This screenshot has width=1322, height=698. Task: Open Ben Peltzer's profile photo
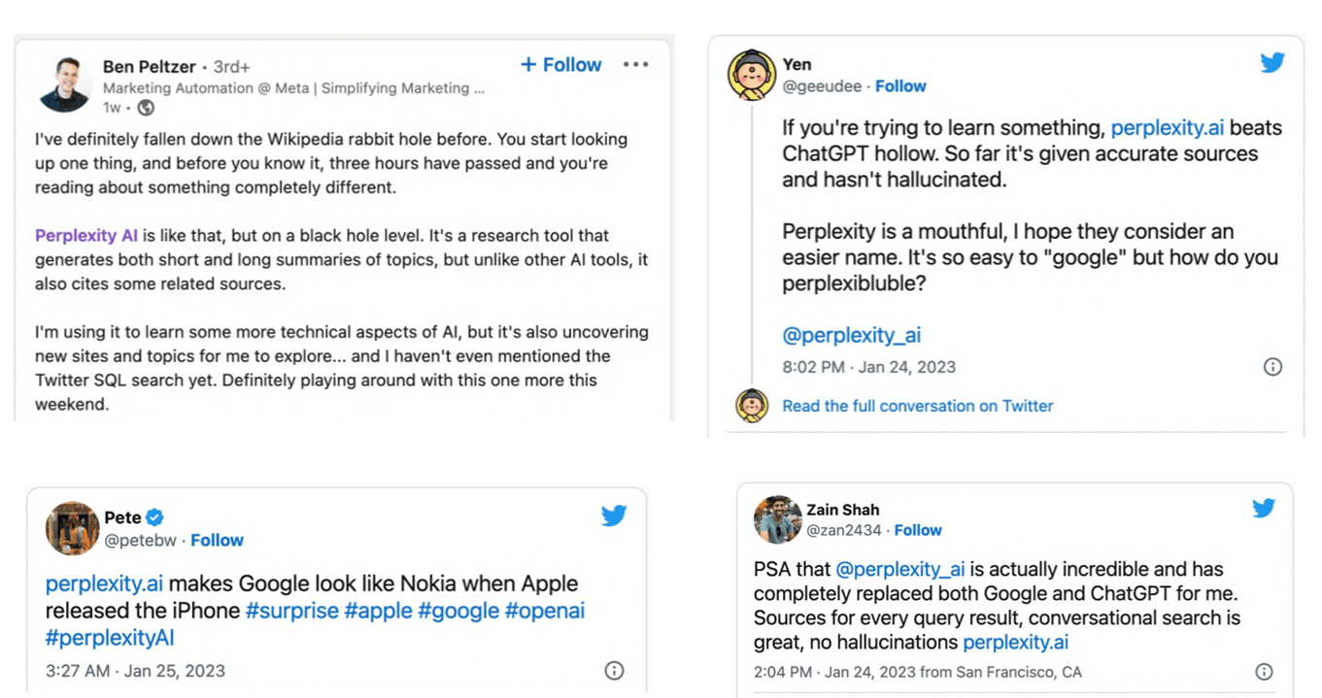pos(66,83)
